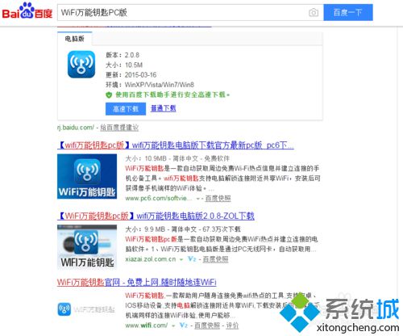Expand dropdown arrow after www.wifi.com
This screenshot has width=403, height=336.
coord(173,325)
